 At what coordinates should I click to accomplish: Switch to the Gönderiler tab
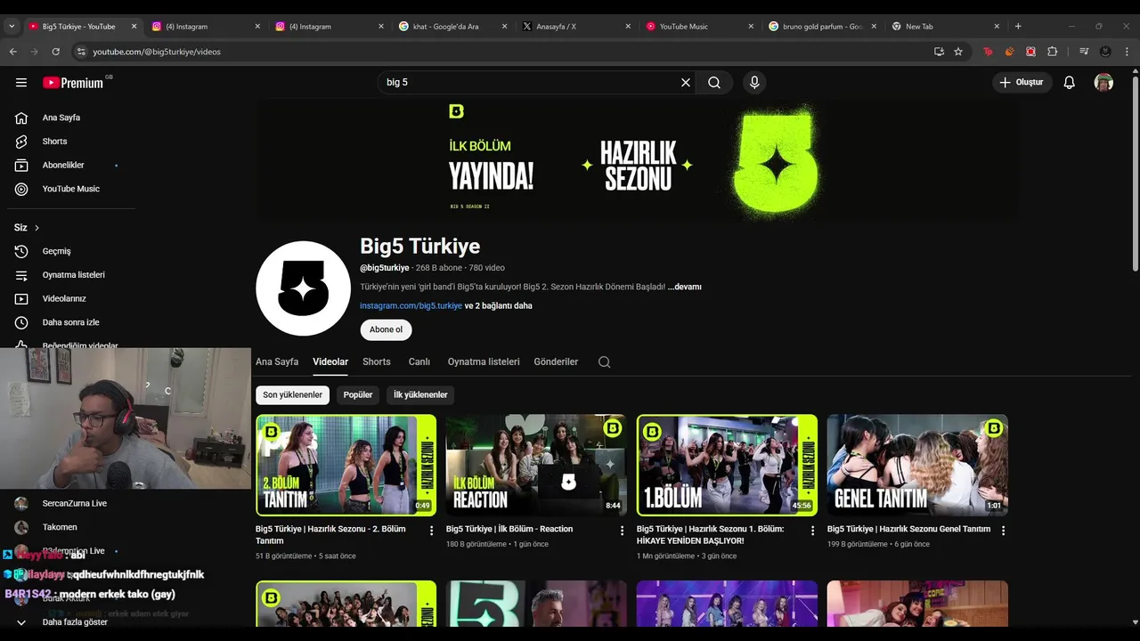click(556, 361)
